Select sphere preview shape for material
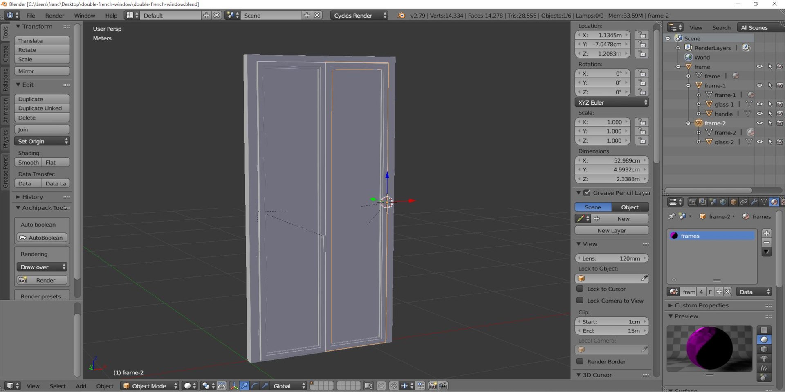 [x=764, y=340]
